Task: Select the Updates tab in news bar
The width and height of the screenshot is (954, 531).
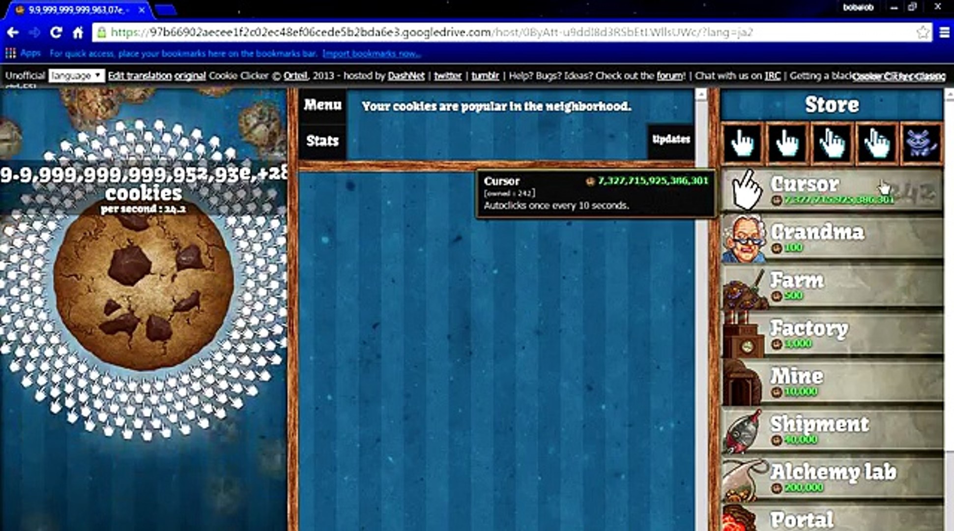Action: coord(672,137)
